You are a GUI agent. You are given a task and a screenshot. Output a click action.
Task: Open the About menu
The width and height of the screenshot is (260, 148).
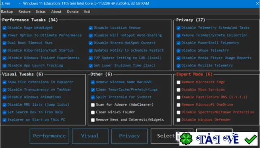tap(56, 12)
